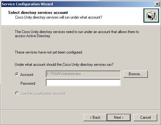This screenshot has height=125, width=161.
Task: Close the wizard with the X button
Action: coord(157,4)
